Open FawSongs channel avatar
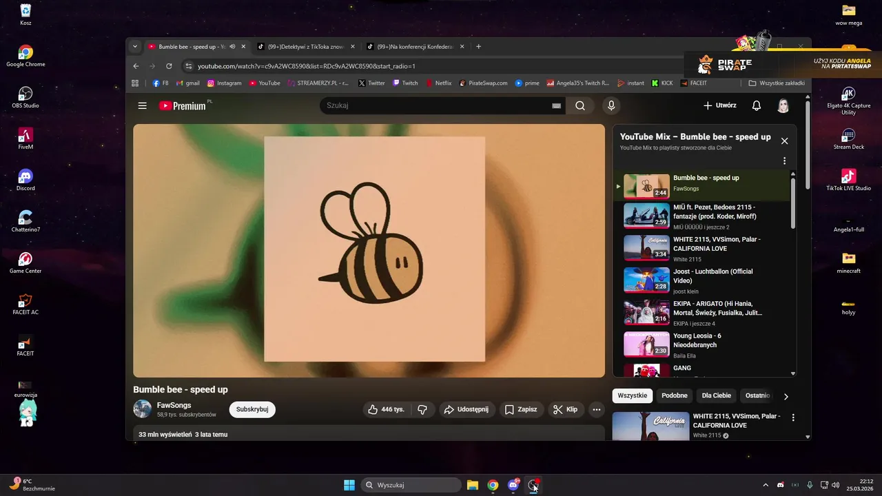 pos(142,409)
